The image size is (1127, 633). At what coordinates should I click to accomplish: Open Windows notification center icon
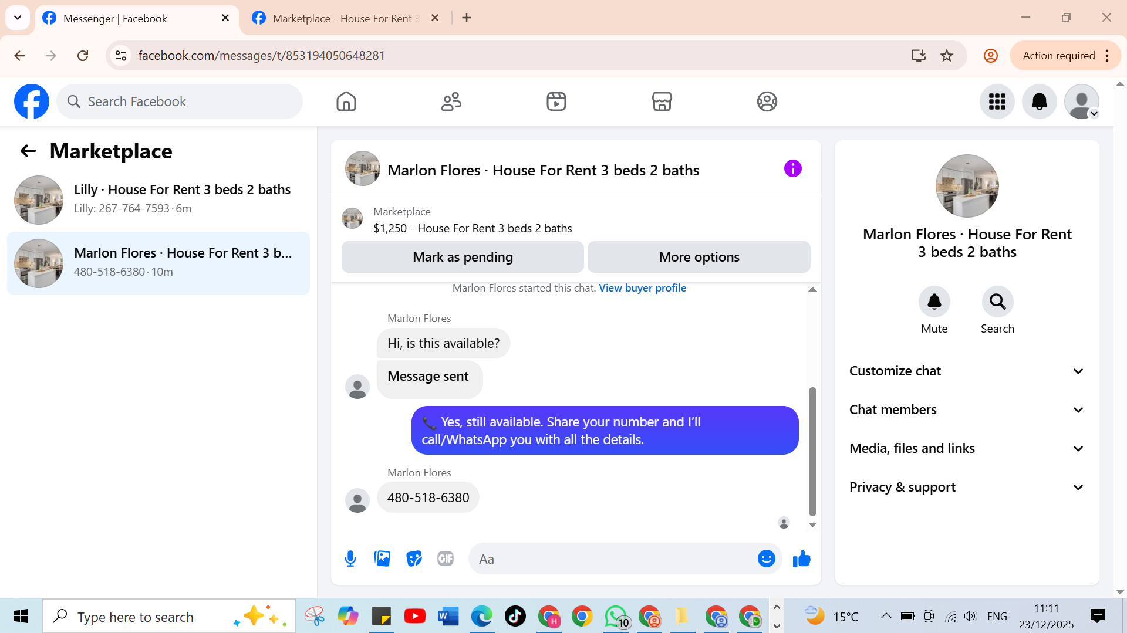1097,616
